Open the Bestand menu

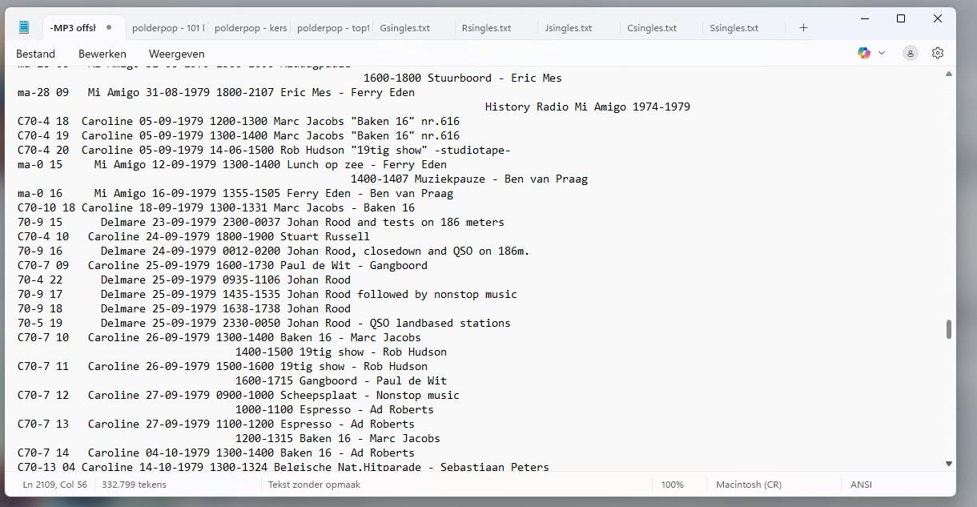coord(35,54)
